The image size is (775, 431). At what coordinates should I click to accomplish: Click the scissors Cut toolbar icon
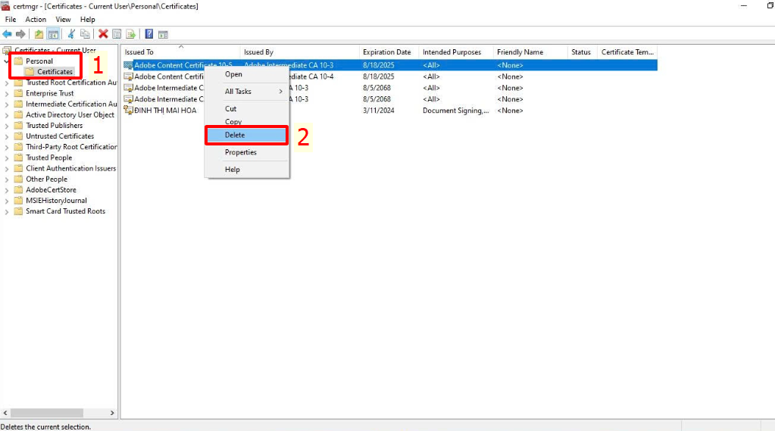pos(71,34)
